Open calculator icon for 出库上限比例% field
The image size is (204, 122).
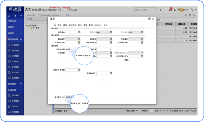(x=142, y=56)
